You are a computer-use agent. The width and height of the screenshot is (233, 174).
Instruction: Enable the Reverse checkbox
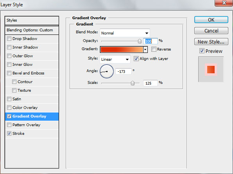tap(154, 49)
